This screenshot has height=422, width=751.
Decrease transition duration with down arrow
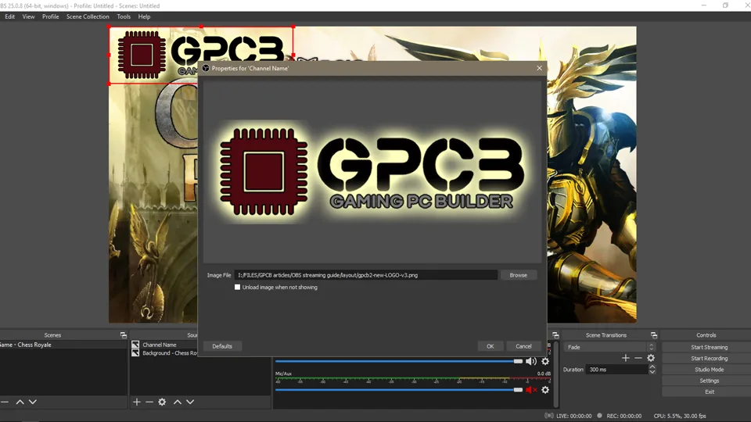(652, 372)
